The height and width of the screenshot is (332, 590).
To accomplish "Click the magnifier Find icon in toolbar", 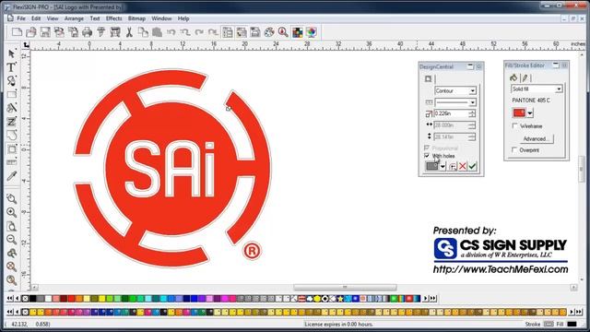I will click(283, 32).
